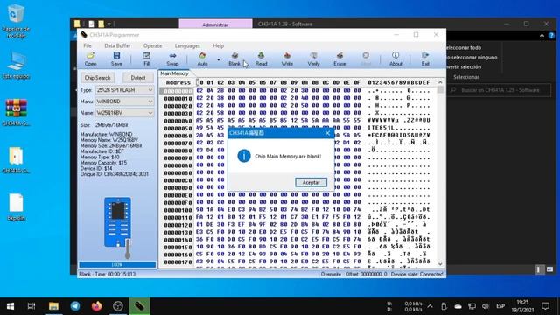Open the Operate menu
The width and height of the screenshot is (560, 315).
pyautogui.click(x=152, y=45)
